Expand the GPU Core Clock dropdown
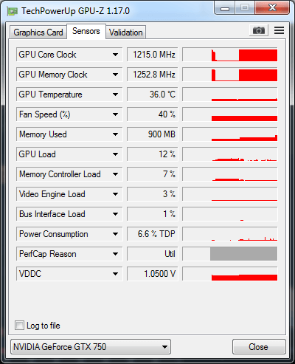 point(116,55)
